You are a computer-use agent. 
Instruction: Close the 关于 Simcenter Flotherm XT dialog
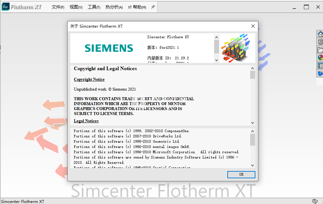253,26
